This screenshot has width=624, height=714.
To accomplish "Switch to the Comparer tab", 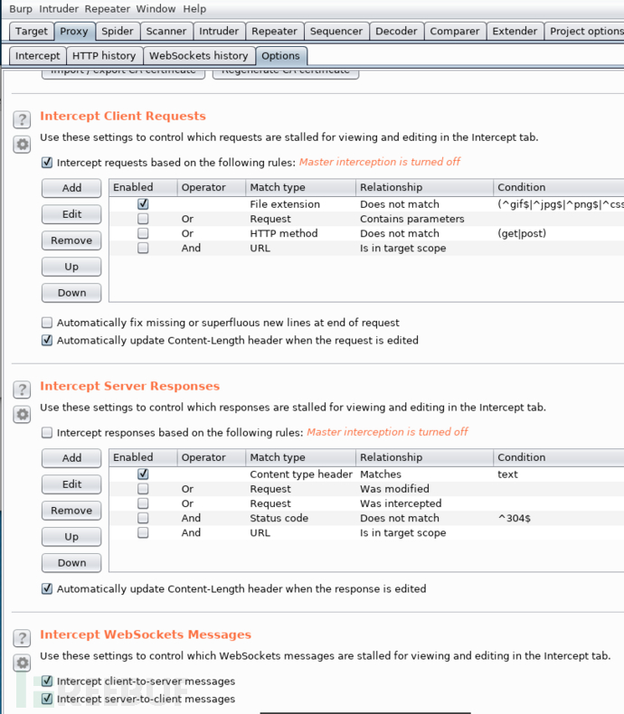I will [455, 31].
